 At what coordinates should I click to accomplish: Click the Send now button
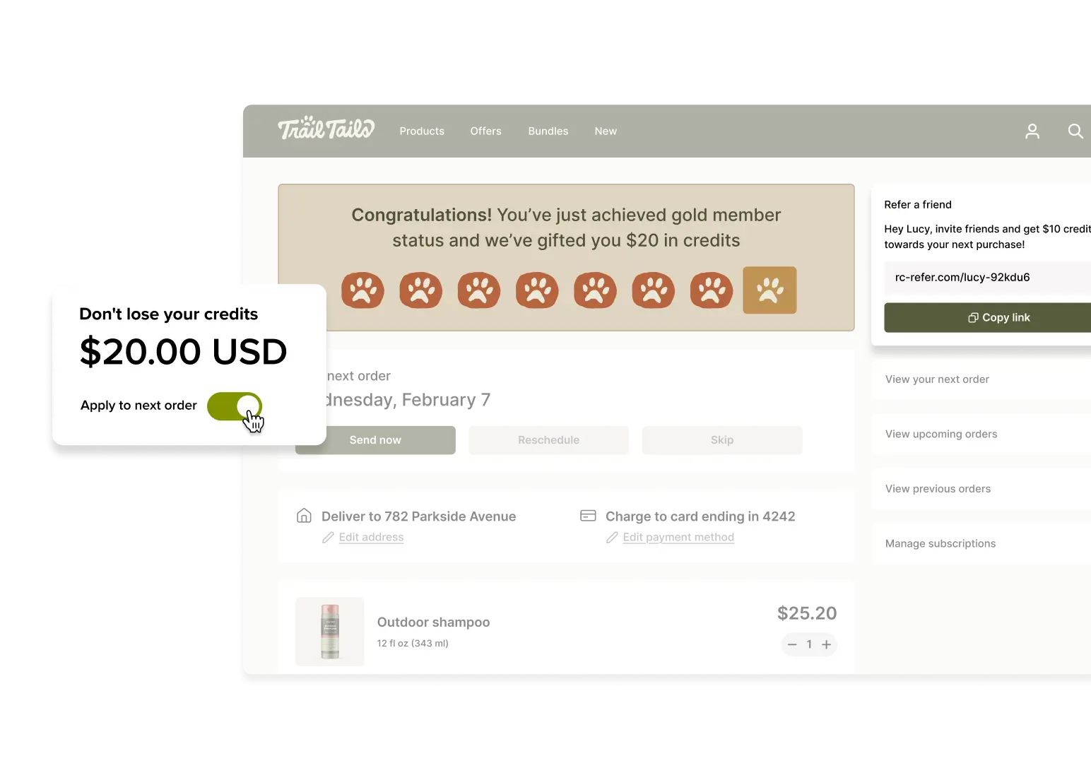(375, 440)
